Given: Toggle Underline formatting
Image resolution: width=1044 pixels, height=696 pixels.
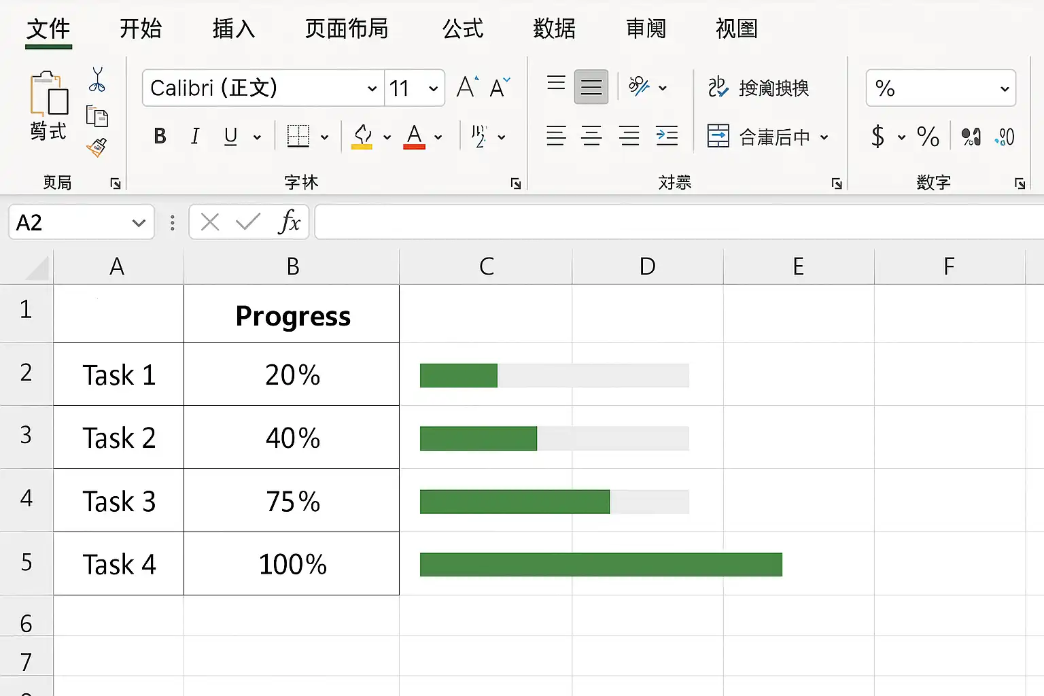Looking at the screenshot, I should (x=230, y=136).
